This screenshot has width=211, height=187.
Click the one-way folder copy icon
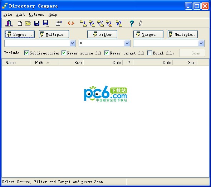[x=83, y=23]
